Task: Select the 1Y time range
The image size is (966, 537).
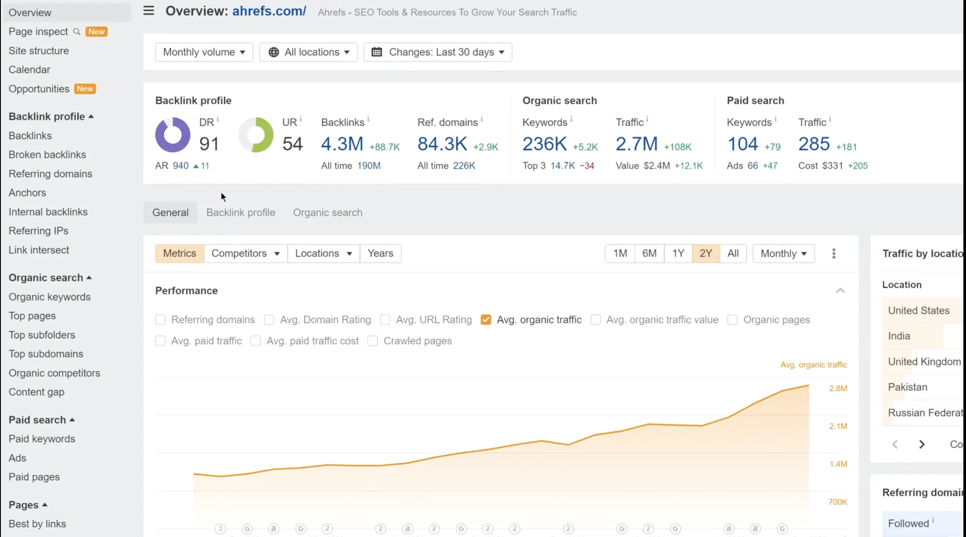Action: [x=678, y=254]
